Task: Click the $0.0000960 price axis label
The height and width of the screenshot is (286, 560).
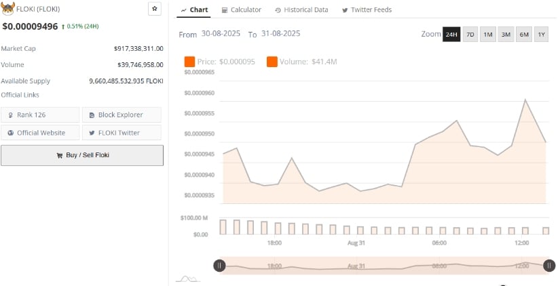Action: (200, 93)
